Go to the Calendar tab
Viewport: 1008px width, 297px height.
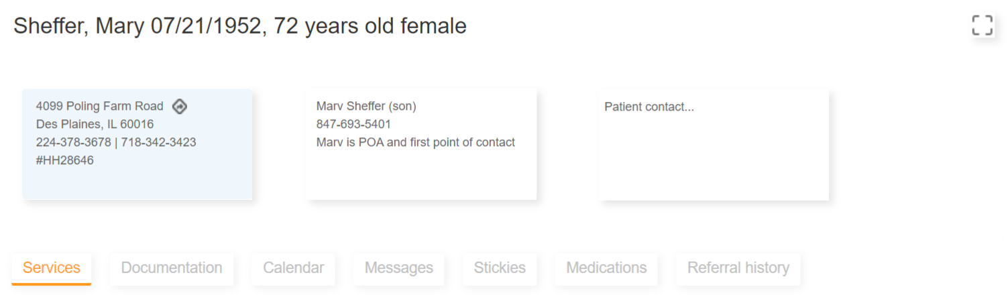click(294, 268)
